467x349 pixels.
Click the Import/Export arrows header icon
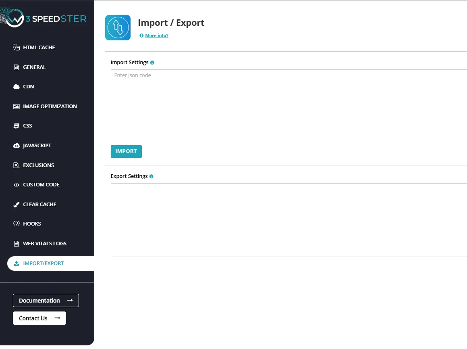[x=118, y=27]
